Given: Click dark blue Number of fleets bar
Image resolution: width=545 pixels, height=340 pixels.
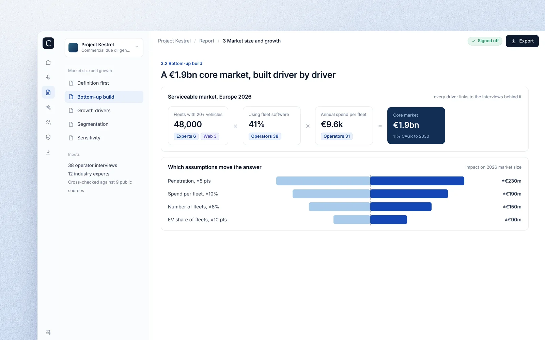Looking at the screenshot, I should pos(401,207).
